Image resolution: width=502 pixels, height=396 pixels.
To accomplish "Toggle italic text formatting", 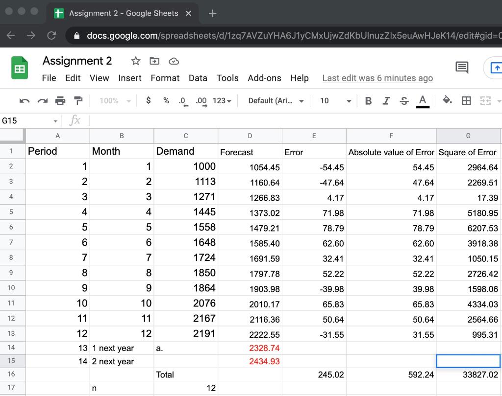I will [386, 101].
